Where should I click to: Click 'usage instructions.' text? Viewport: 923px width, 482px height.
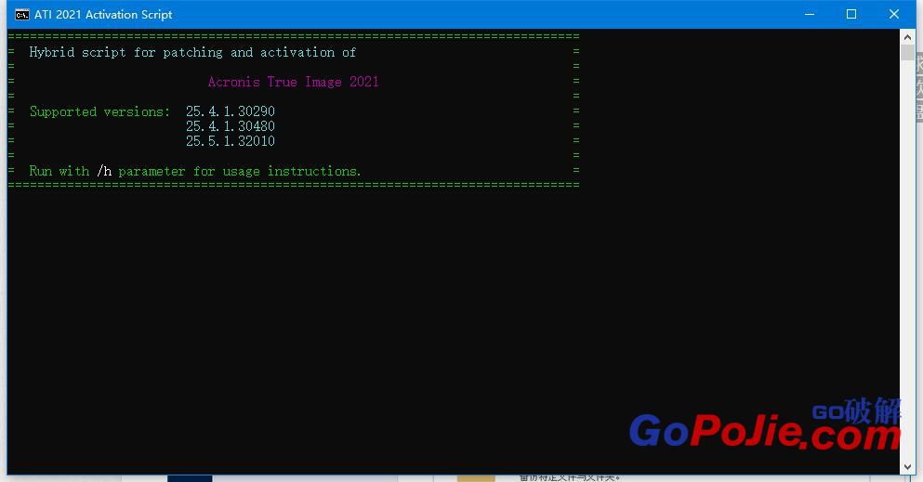(291, 171)
